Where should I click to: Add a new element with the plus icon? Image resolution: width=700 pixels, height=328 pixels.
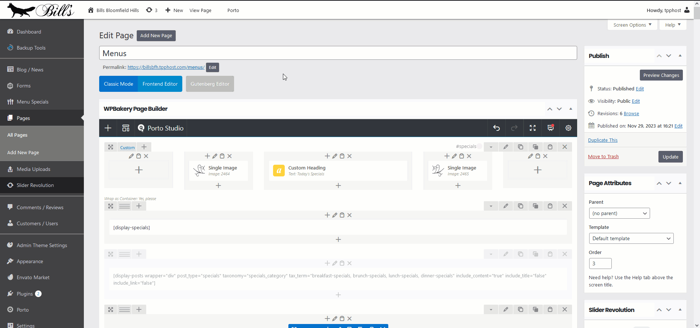[x=108, y=128]
